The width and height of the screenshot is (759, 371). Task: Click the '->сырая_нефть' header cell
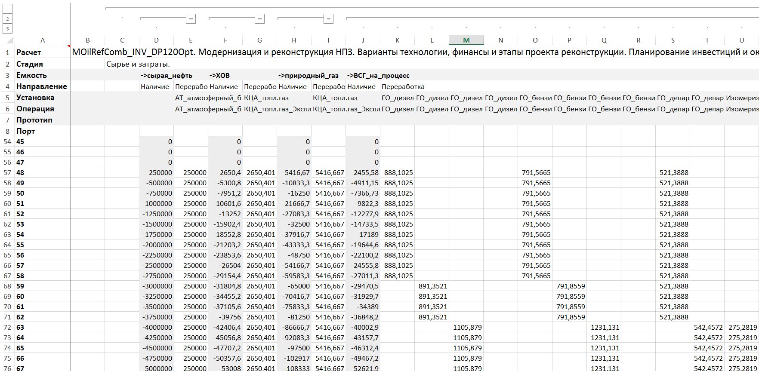click(167, 75)
